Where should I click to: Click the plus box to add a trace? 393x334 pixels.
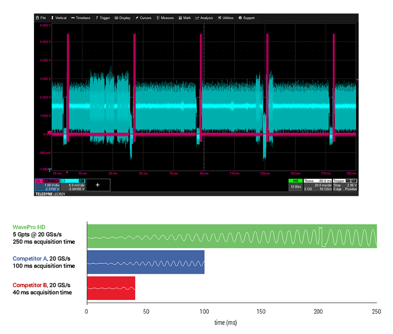click(x=97, y=185)
